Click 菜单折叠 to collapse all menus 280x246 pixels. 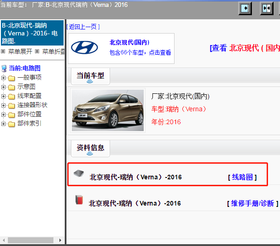point(53,51)
